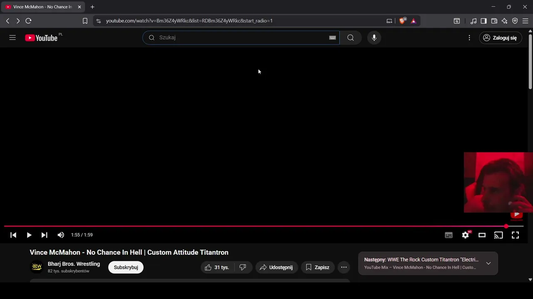
Task: Toggle the browser sidebar panel icon
Action: (x=484, y=21)
